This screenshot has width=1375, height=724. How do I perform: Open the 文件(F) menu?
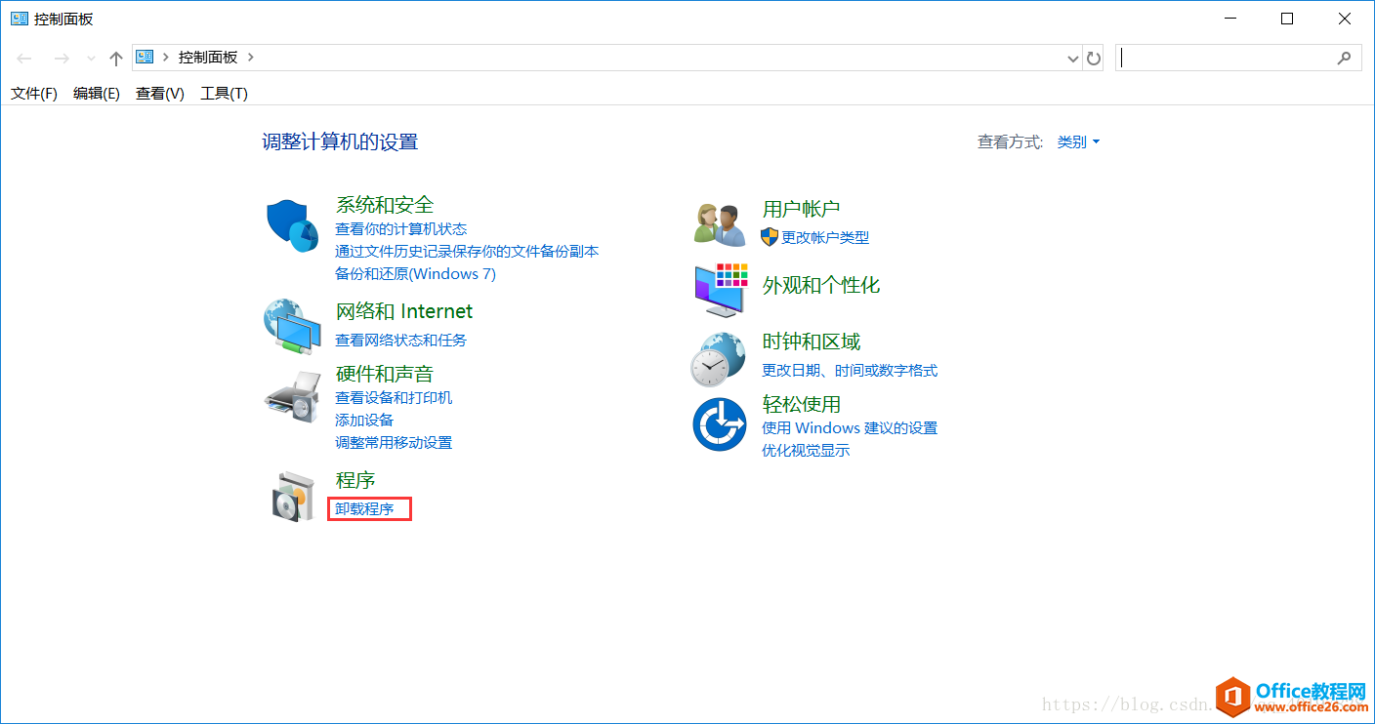[x=34, y=94]
